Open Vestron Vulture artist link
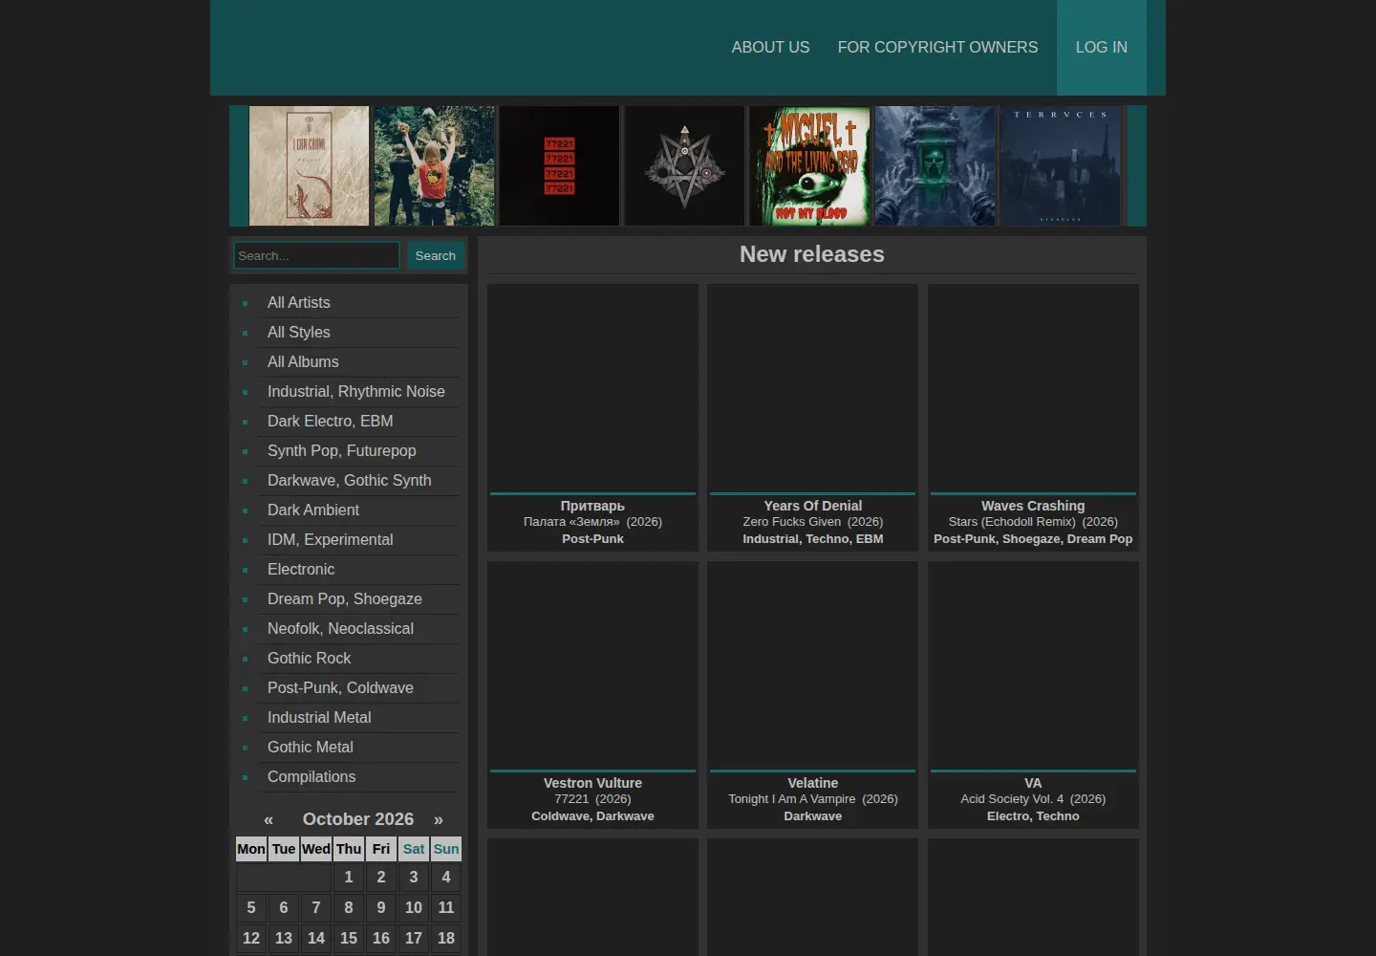This screenshot has width=1376, height=956. point(592,783)
